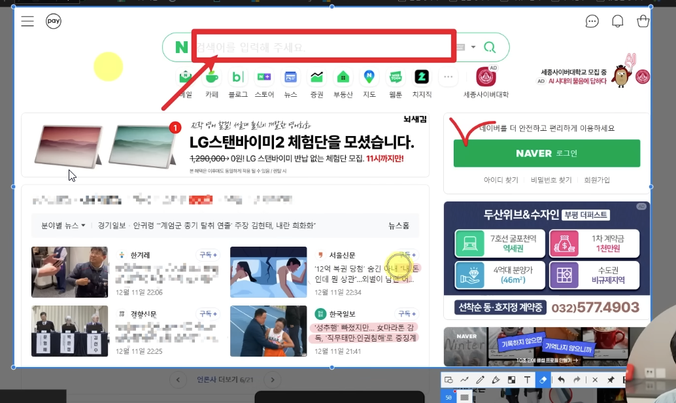Click the 세종사이버대학 ad icon
Image resolution: width=676 pixels, height=403 pixels.
486,77
